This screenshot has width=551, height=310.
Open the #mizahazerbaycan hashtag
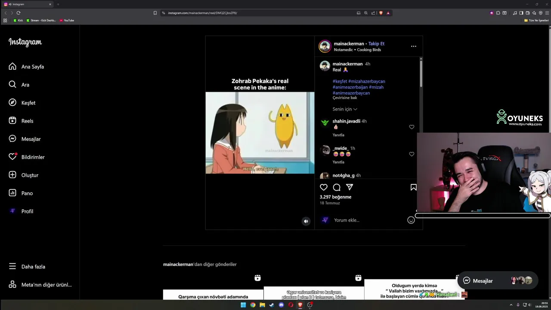point(367,81)
